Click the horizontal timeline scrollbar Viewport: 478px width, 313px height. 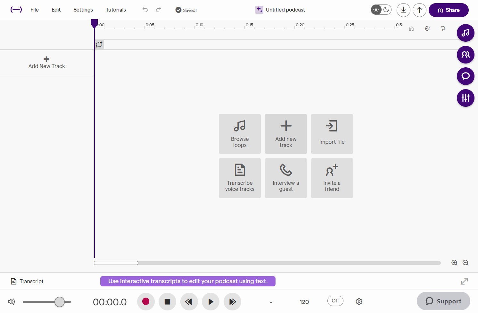[267, 263]
